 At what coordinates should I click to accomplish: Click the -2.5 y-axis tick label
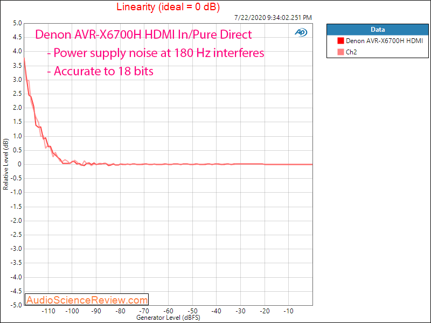pos(16,235)
